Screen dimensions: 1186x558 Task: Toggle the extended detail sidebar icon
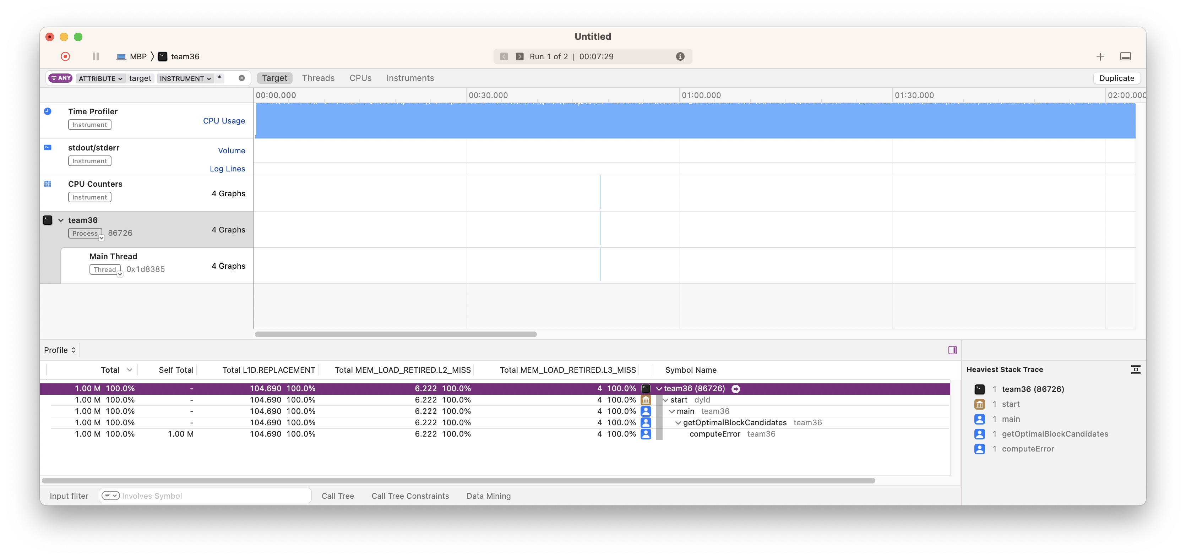952,350
